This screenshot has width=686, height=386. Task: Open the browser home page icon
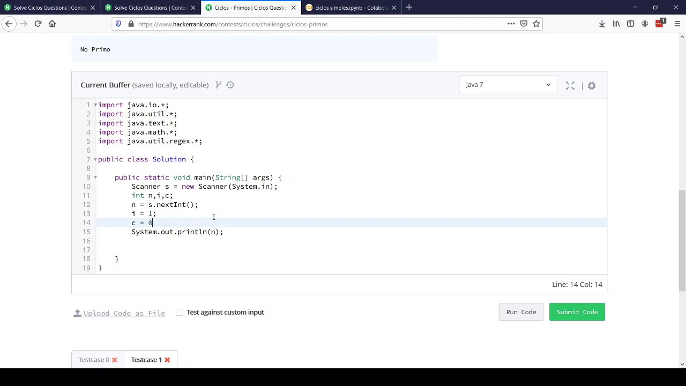pos(52,24)
